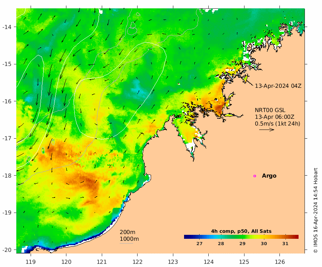
Task: Click the longitude axis label '125'
Action: coord(244,262)
